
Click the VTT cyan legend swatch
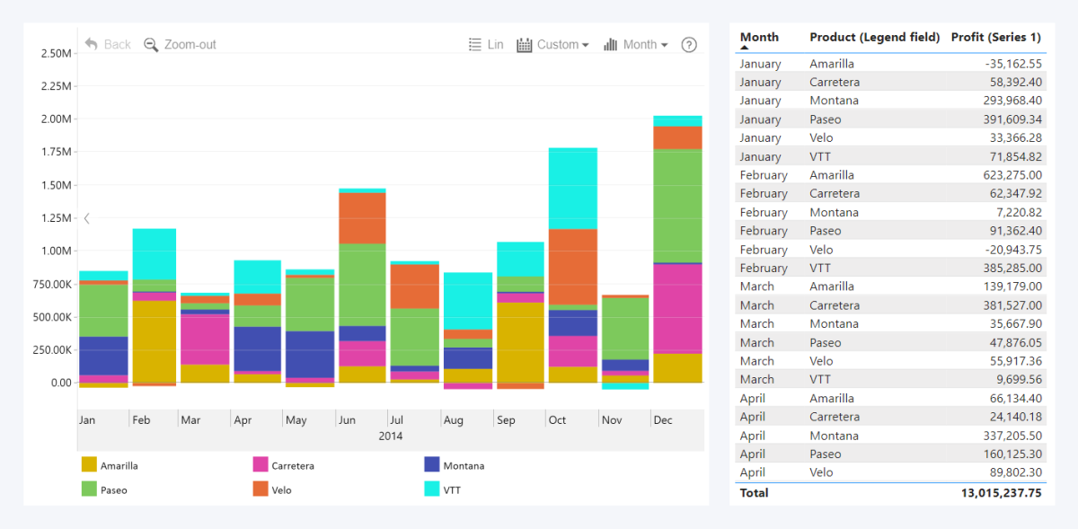tap(431, 489)
